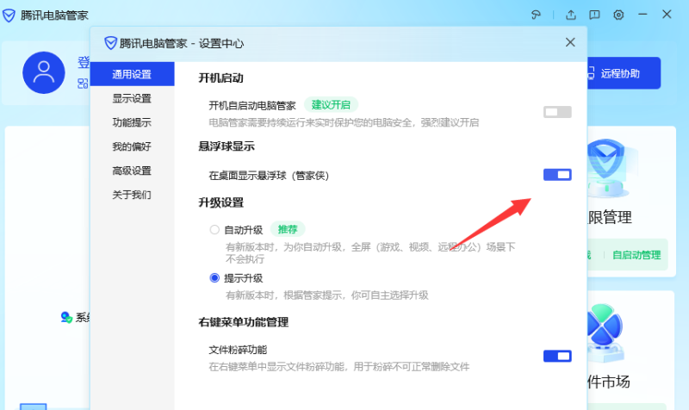Click the 升级设置 section heading
Viewport: 689px width, 410px height.
pyautogui.click(x=220, y=202)
